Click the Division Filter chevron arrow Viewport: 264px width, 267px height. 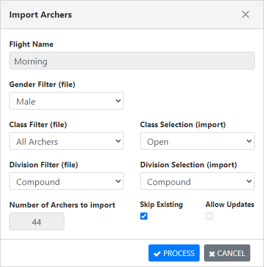point(118,181)
